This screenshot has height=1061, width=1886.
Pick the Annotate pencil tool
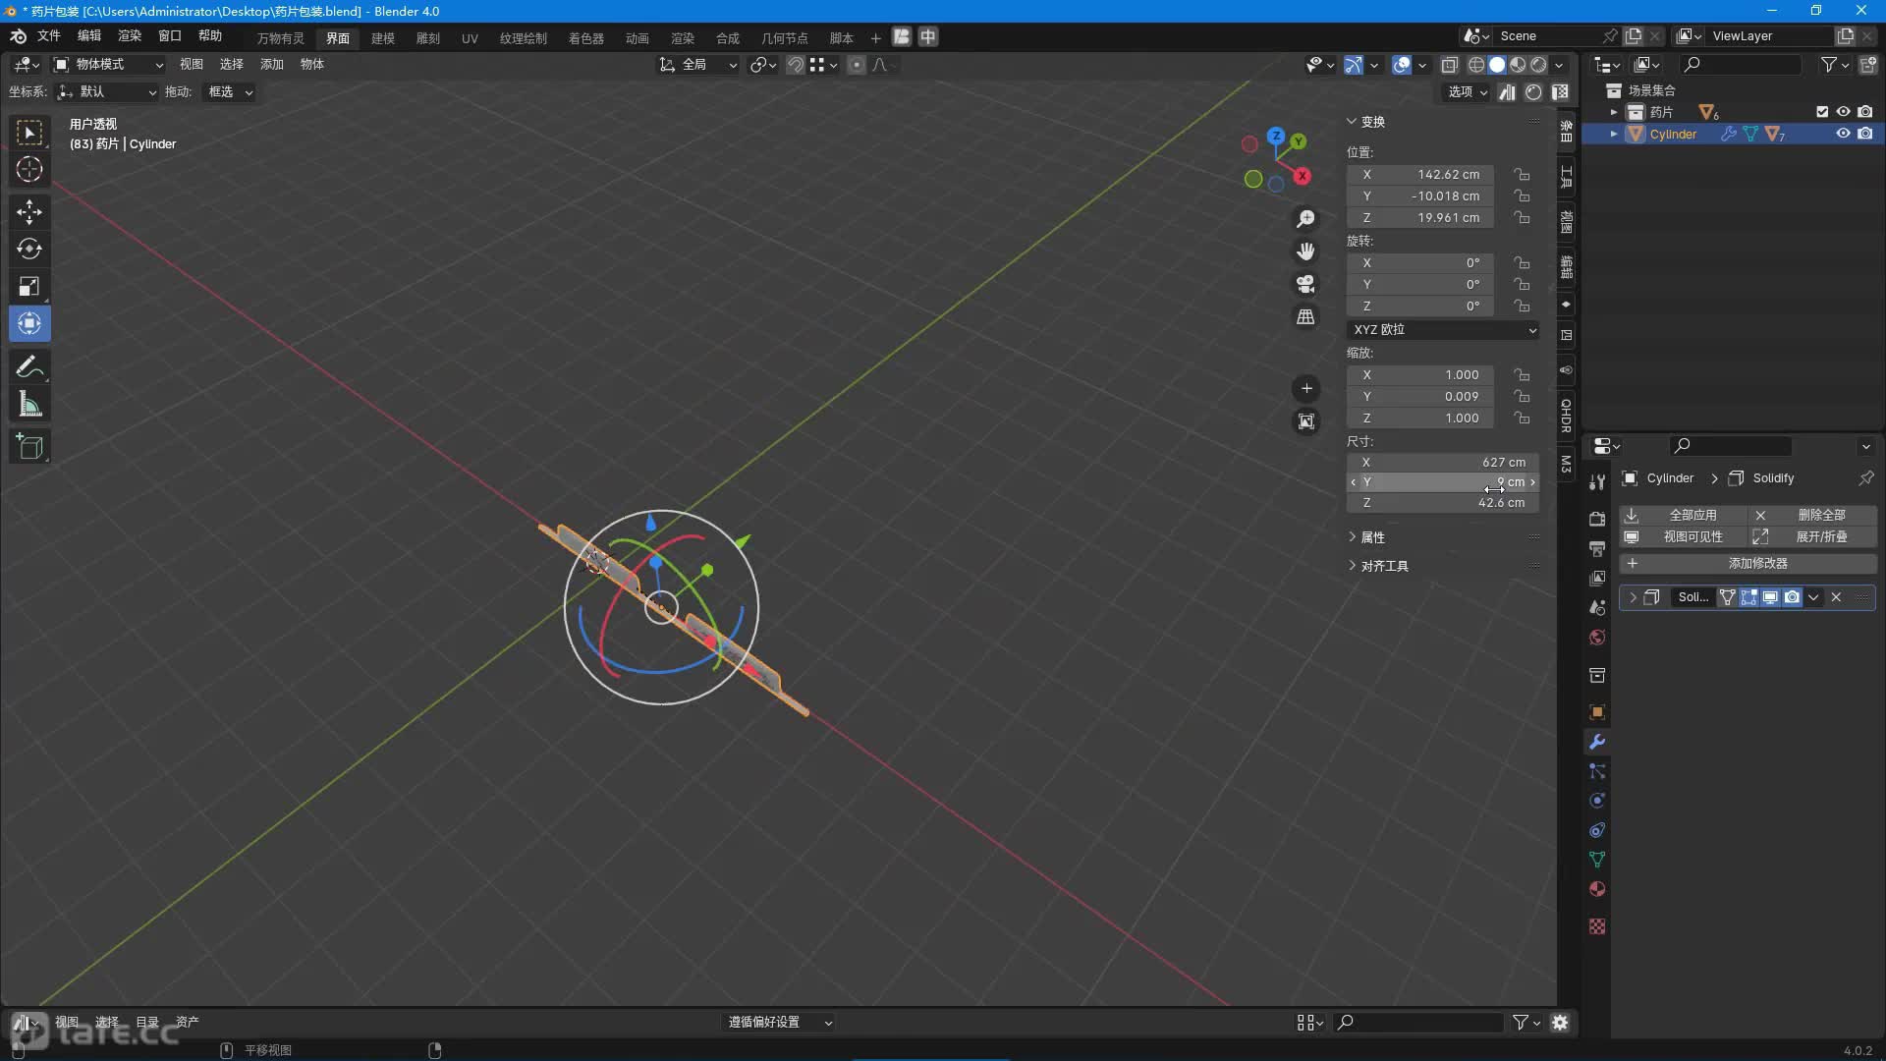coord(29,367)
